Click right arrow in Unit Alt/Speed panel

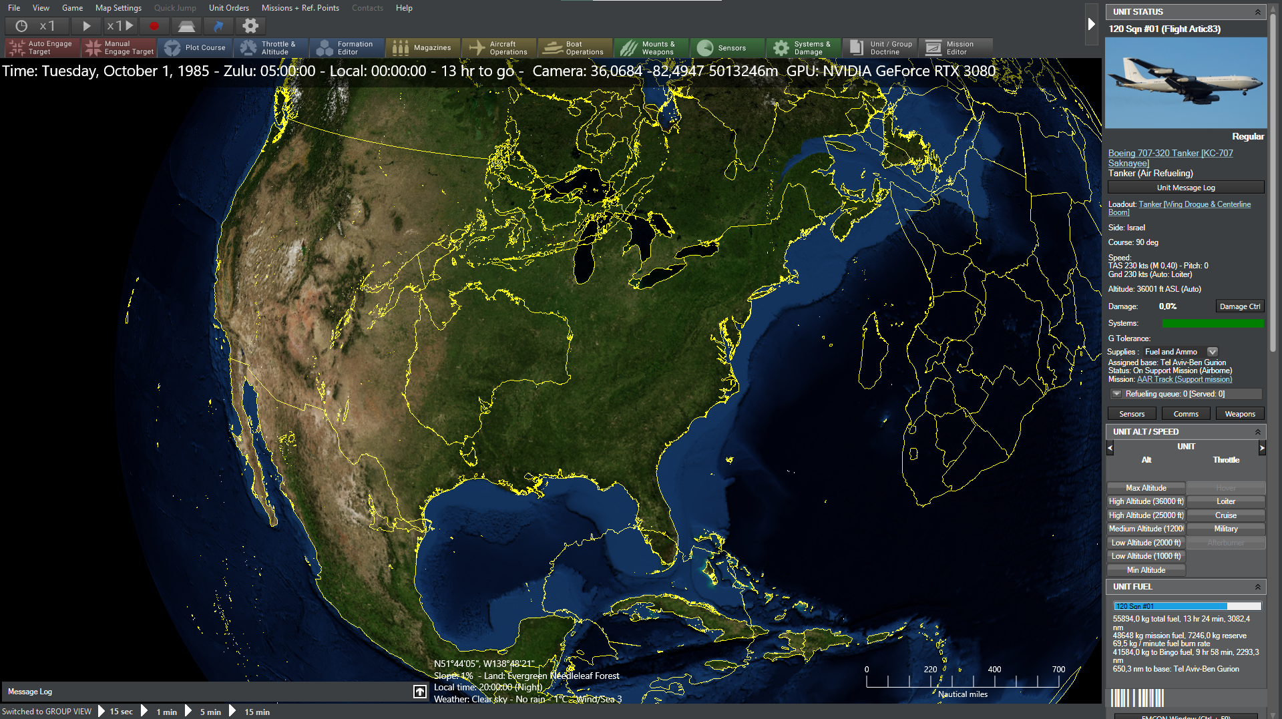pyautogui.click(x=1262, y=448)
